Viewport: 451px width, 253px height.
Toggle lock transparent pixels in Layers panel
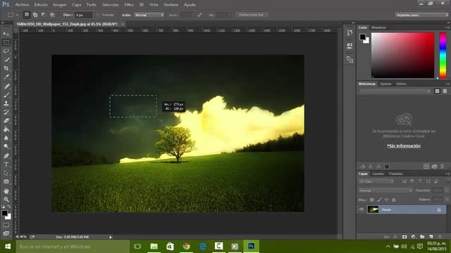click(x=371, y=200)
